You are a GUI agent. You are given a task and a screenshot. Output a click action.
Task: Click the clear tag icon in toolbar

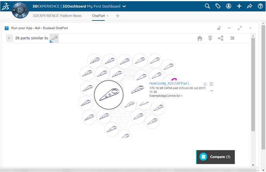(232, 38)
